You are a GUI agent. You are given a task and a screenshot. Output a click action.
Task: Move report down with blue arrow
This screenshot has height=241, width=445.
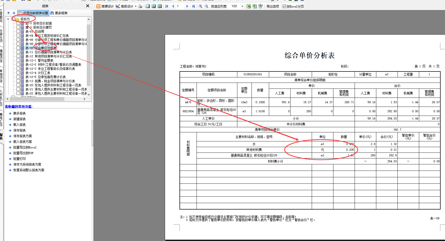click(x=14, y=13)
